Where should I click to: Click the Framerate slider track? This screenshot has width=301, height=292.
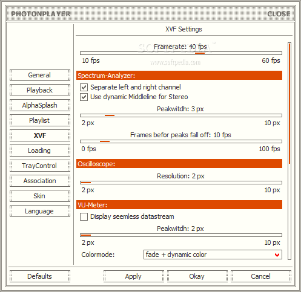tap(181, 53)
